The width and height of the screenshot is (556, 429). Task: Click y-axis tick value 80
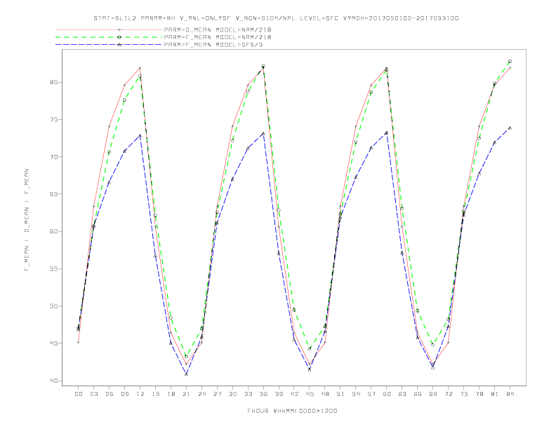tap(53, 82)
